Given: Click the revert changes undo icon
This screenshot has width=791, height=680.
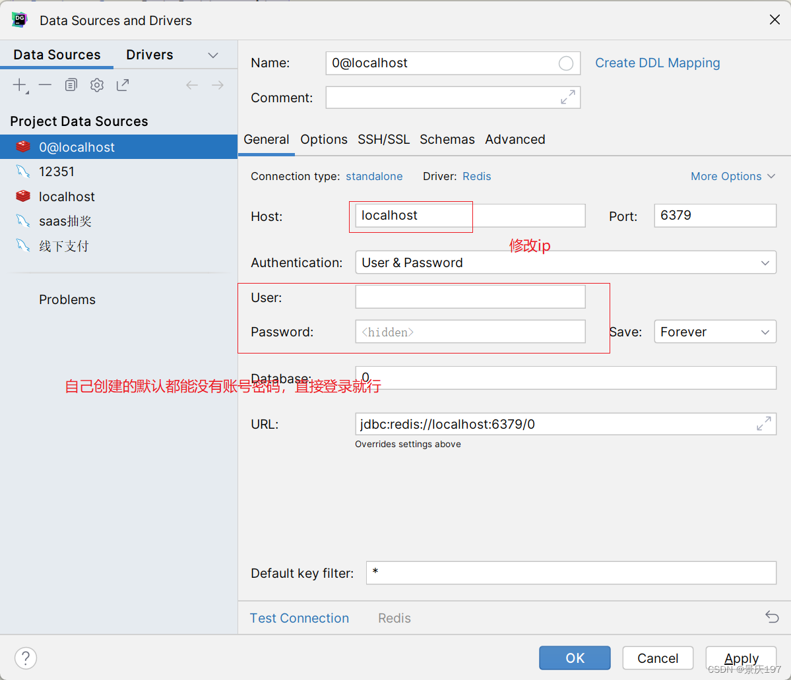Looking at the screenshot, I should pos(773,617).
